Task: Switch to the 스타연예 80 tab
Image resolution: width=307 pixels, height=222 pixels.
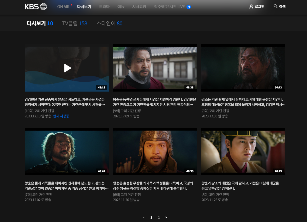Action: (110, 23)
